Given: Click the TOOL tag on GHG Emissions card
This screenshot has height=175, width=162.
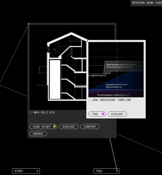Looking at the screenshot, I should [97, 114].
